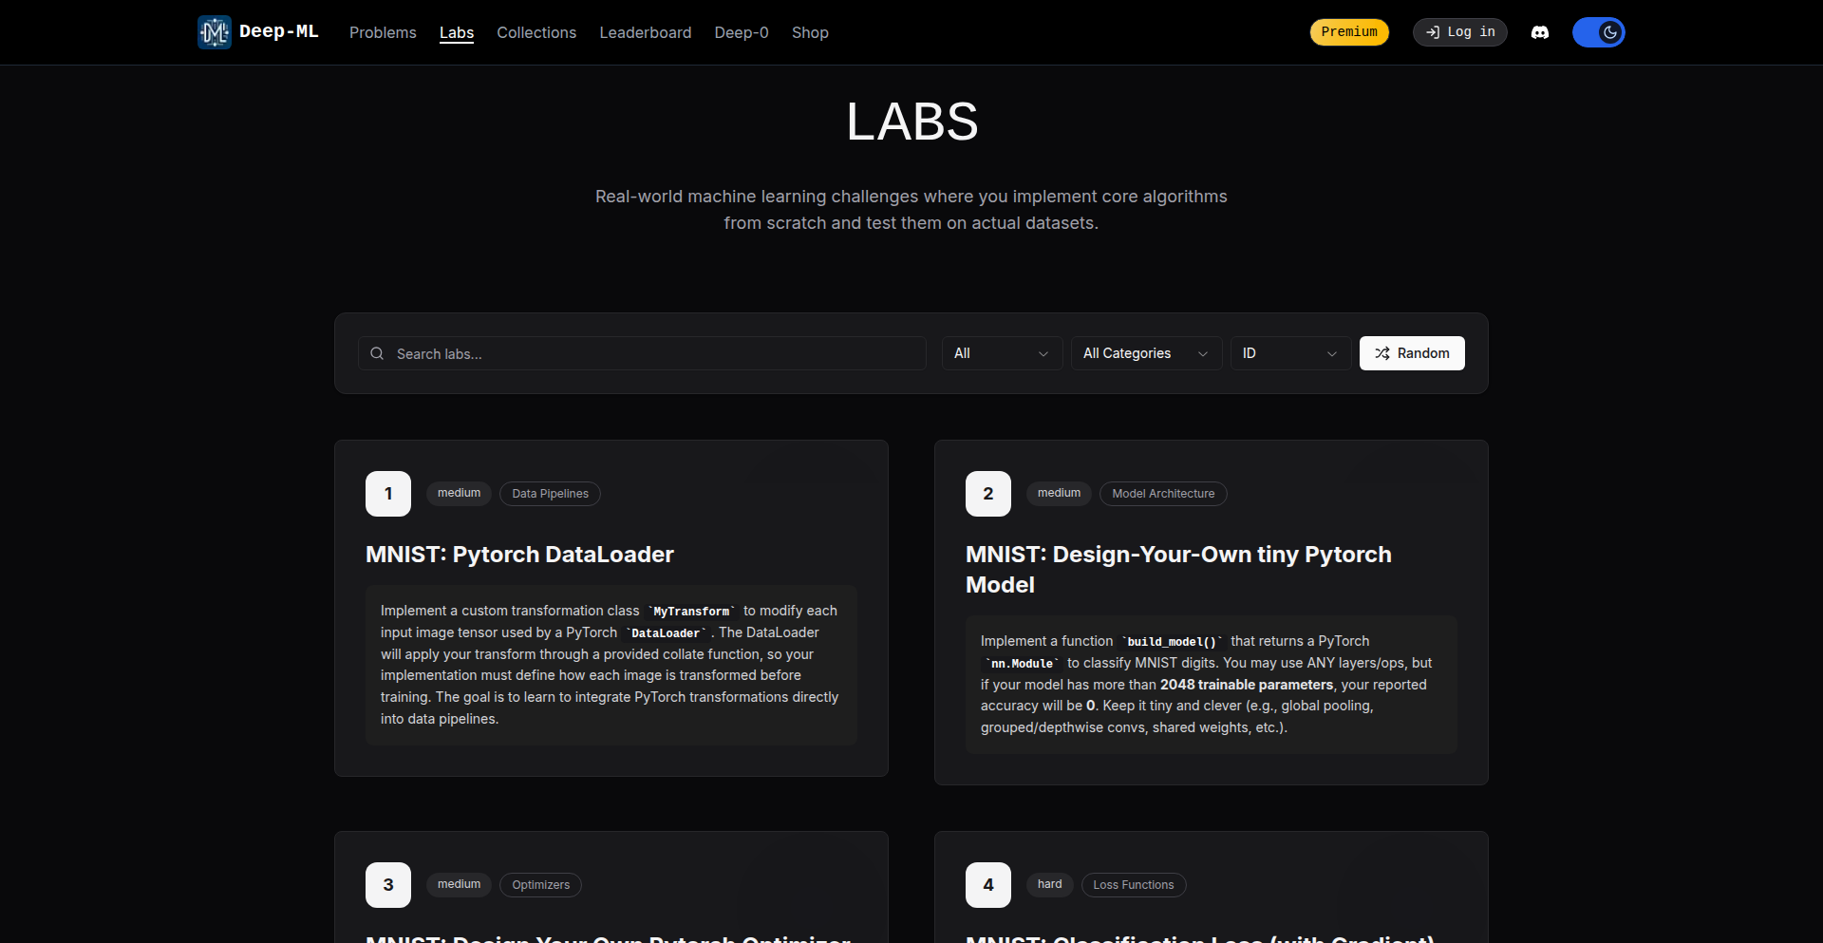Click the lab number 3 badge

388,885
